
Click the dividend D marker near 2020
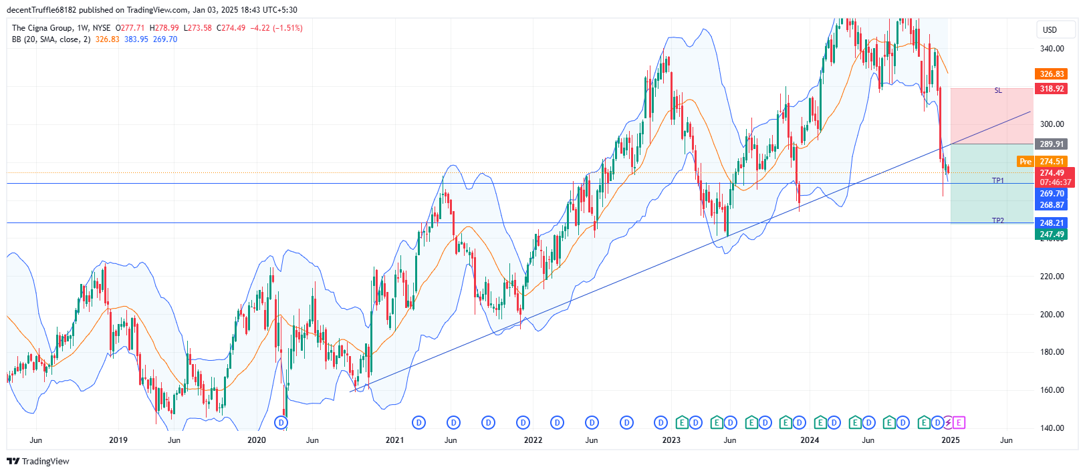pyautogui.click(x=281, y=422)
